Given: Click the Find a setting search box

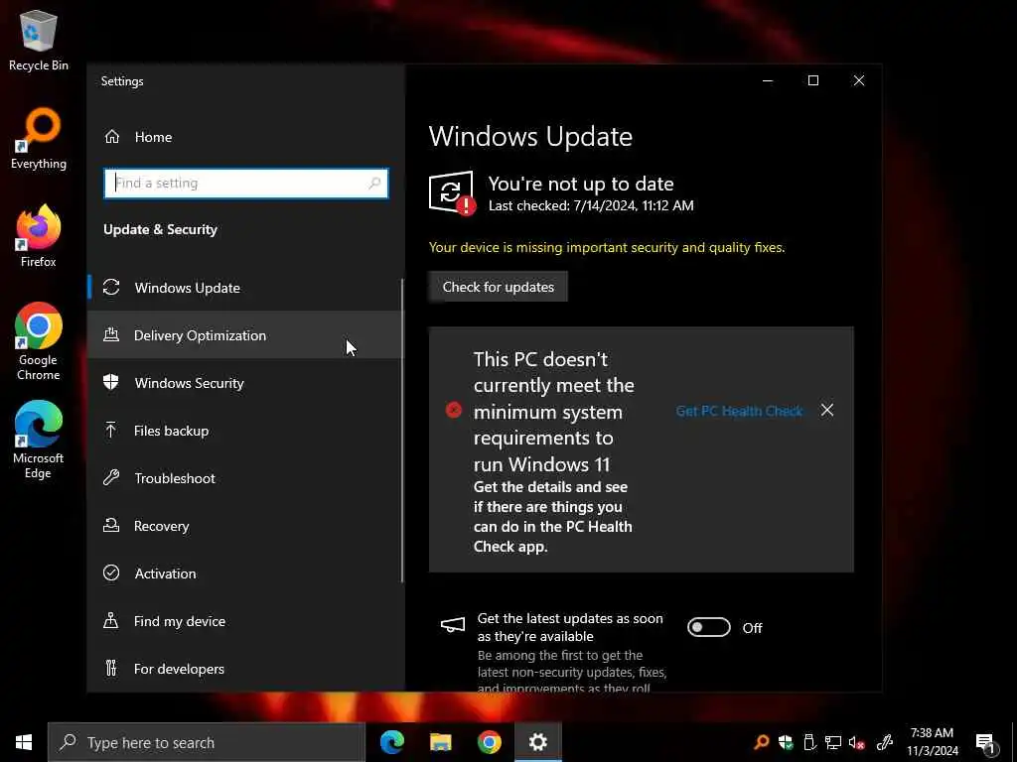Looking at the screenshot, I should (x=246, y=183).
